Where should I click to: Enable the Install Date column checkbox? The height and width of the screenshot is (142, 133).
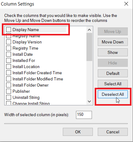[9, 54]
